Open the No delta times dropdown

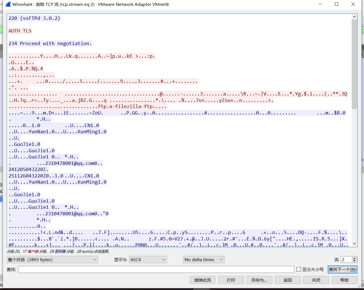coord(204,259)
